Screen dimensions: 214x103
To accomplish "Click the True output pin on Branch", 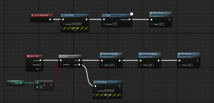I will [79, 60].
